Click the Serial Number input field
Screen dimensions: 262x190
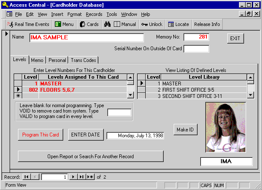196,49
